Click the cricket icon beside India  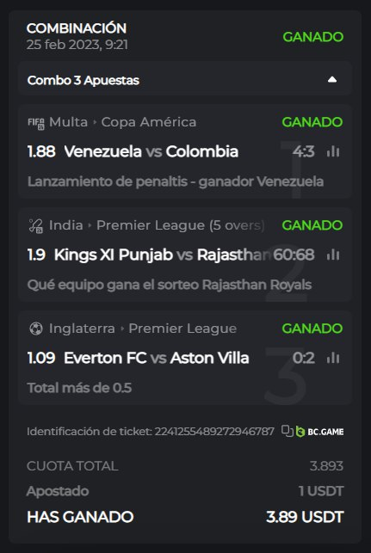pos(36,225)
